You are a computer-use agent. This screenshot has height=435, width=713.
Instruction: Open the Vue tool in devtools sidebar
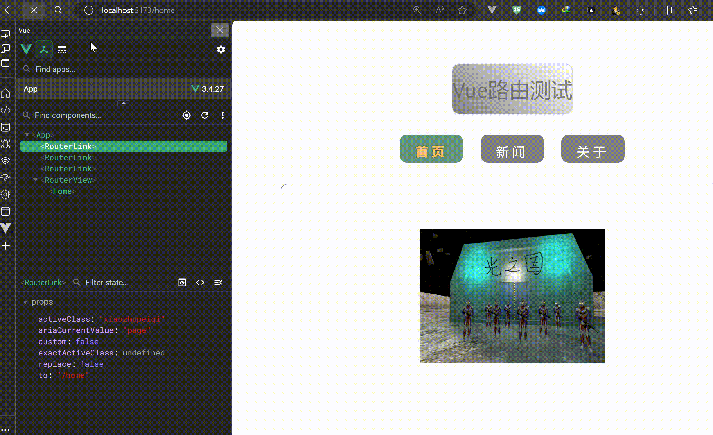(x=6, y=228)
